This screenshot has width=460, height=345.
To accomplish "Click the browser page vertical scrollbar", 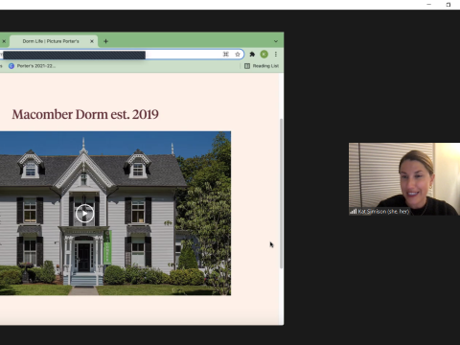I will [281, 194].
